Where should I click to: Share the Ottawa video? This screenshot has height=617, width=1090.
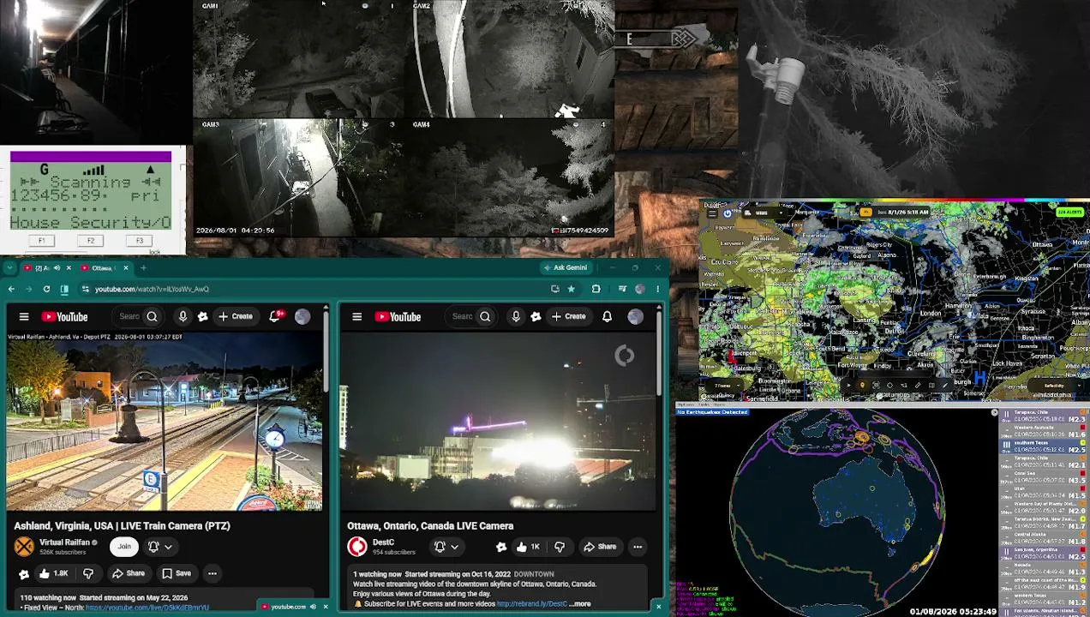600,547
